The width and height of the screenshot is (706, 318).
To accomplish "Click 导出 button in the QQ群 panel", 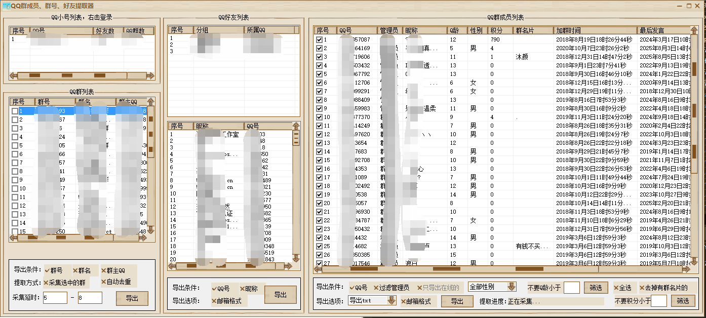I will coord(132,298).
